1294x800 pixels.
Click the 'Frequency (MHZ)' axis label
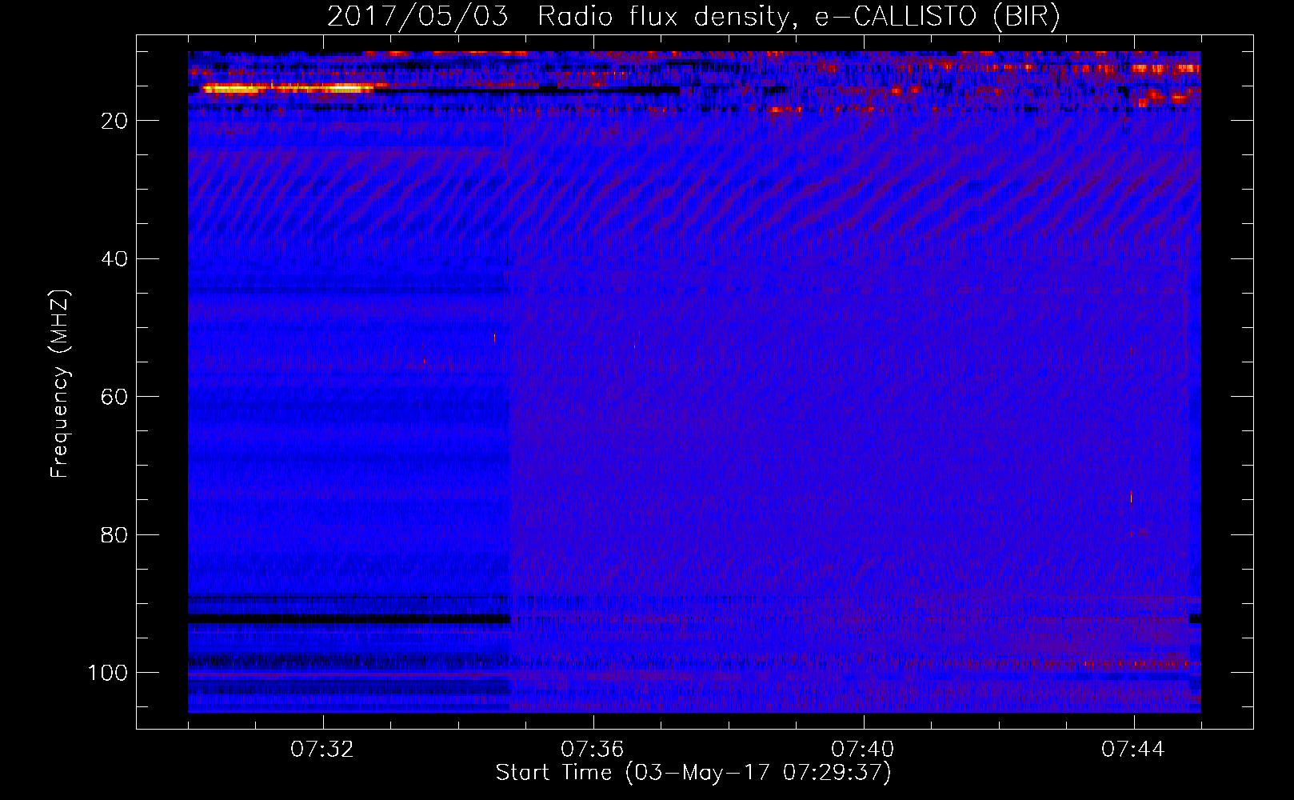point(60,384)
